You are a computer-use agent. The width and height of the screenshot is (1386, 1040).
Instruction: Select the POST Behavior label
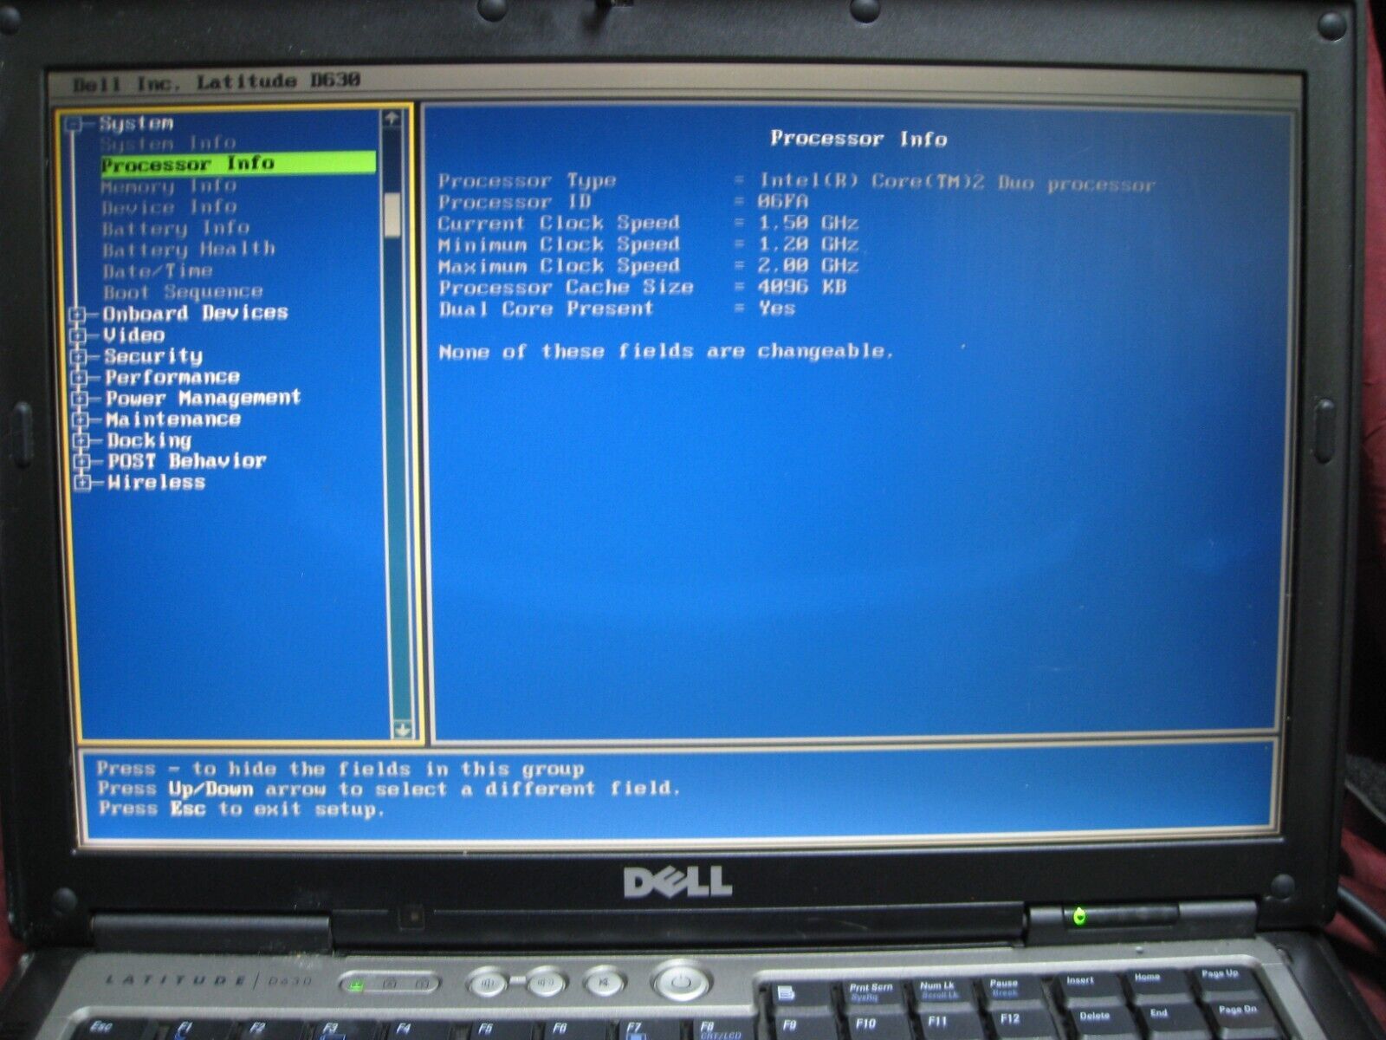[187, 461]
